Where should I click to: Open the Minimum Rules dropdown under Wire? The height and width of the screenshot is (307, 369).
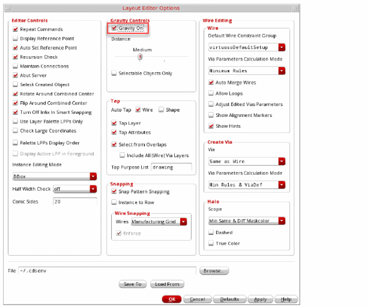[x=247, y=71]
